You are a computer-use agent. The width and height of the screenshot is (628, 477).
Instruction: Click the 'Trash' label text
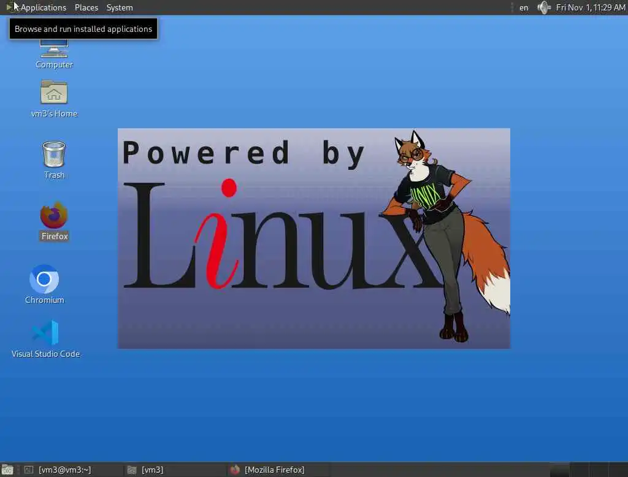pyautogui.click(x=54, y=175)
